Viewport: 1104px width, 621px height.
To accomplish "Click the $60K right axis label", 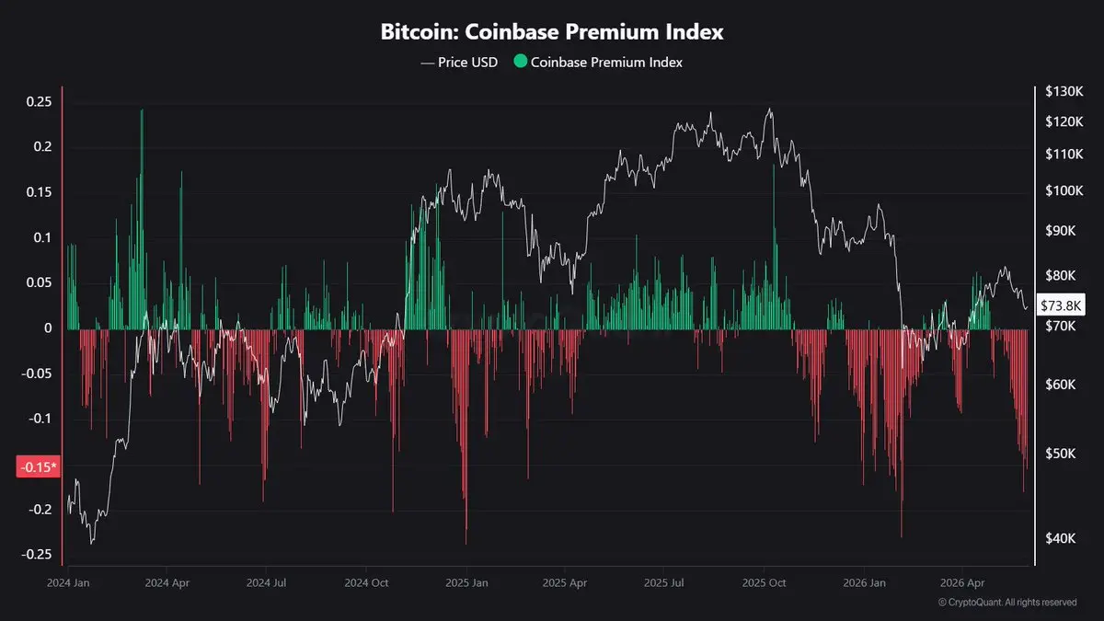I will [1064, 384].
